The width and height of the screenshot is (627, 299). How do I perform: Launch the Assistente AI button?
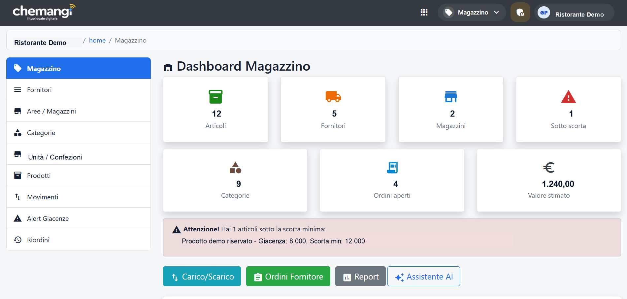tap(424, 276)
